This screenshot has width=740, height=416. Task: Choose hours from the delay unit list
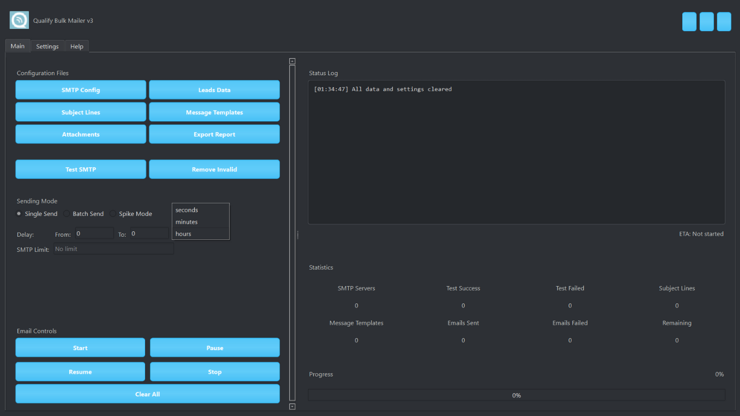tap(201, 233)
